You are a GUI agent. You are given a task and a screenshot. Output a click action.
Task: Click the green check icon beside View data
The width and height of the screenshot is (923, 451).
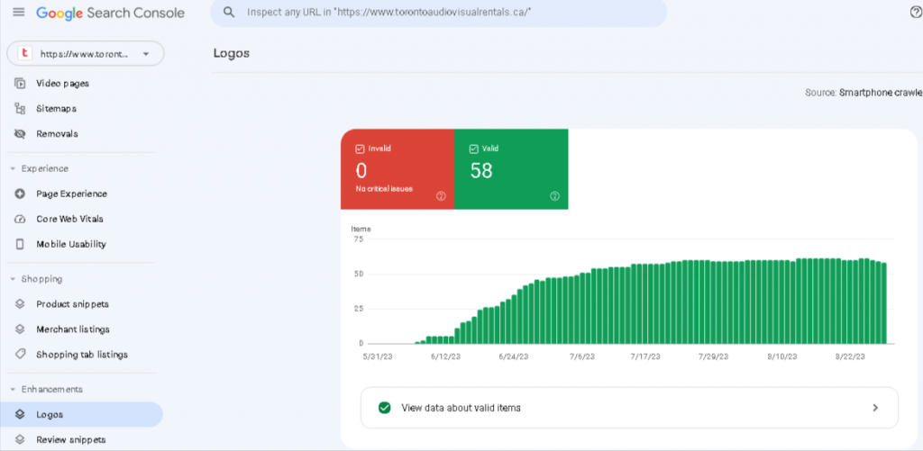tap(384, 408)
